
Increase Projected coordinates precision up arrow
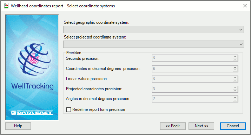(x=235, y=88)
